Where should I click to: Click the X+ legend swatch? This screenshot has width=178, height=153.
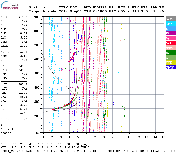click(x=171, y=58)
